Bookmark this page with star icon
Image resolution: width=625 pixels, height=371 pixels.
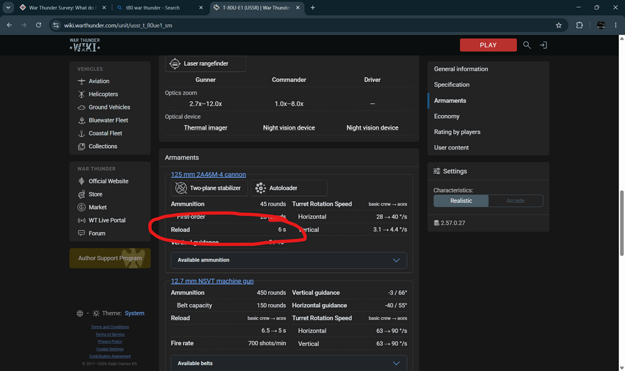tap(558, 25)
